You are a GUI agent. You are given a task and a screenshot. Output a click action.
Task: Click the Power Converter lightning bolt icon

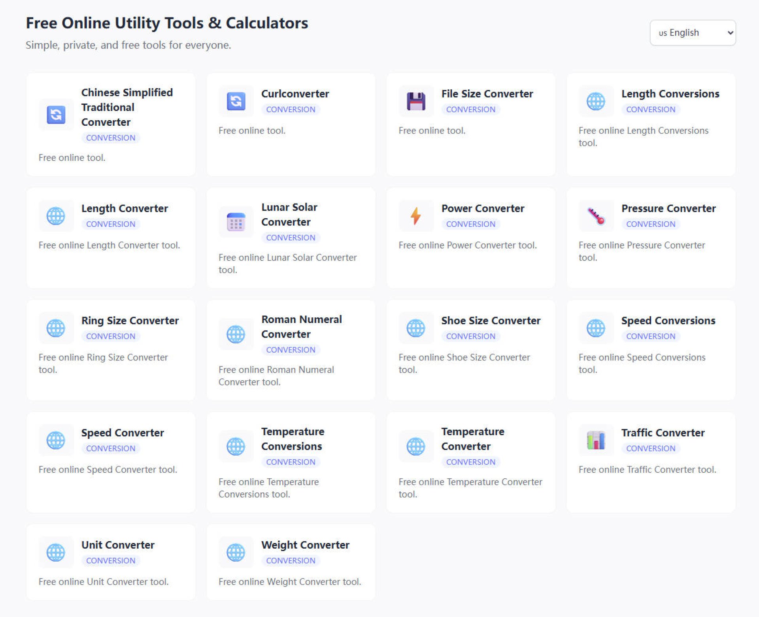(x=416, y=216)
